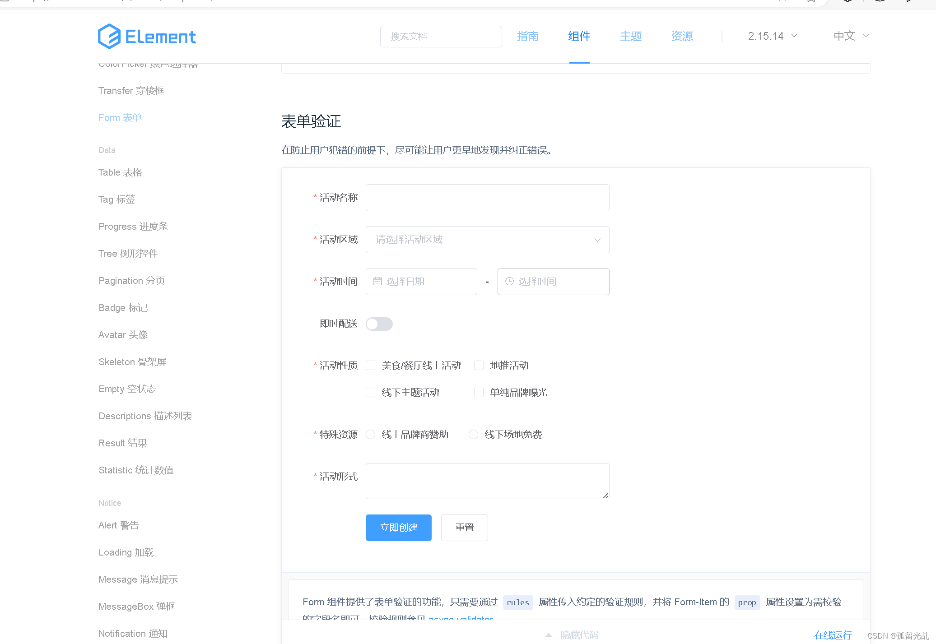Open Skeleton 骨架屏 in the sidebar
936x644 pixels.
pyautogui.click(x=132, y=362)
